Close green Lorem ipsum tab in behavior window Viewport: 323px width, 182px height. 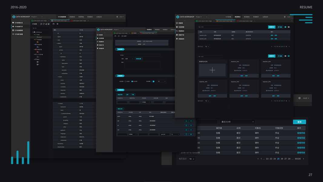(x=49, y=21)
